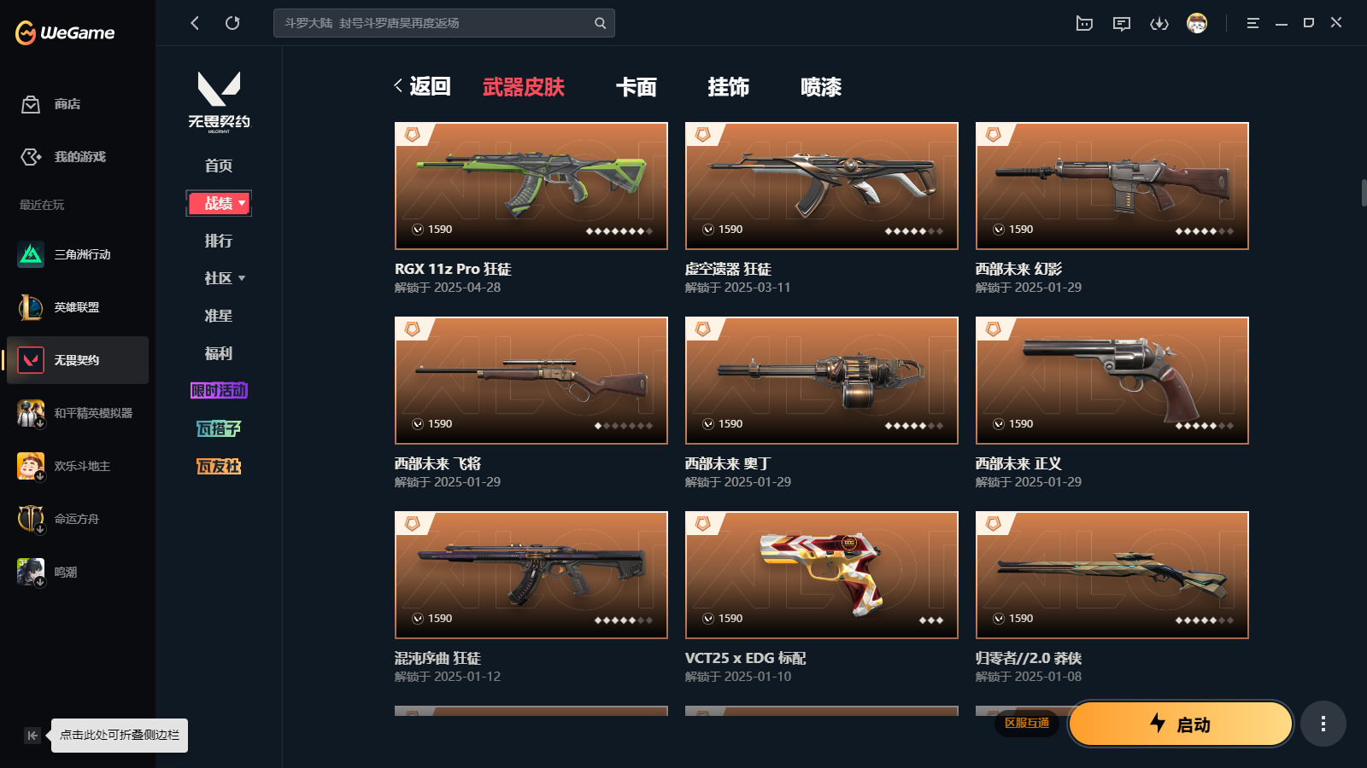The height and width of the screenshot is (768, 1367).
Task: Select the 英雄联盟 game in sidebar
Action: 77,307
